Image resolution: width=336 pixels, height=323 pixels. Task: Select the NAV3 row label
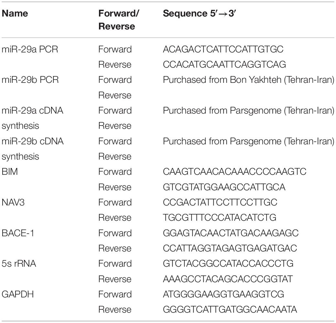pos(13,203)
